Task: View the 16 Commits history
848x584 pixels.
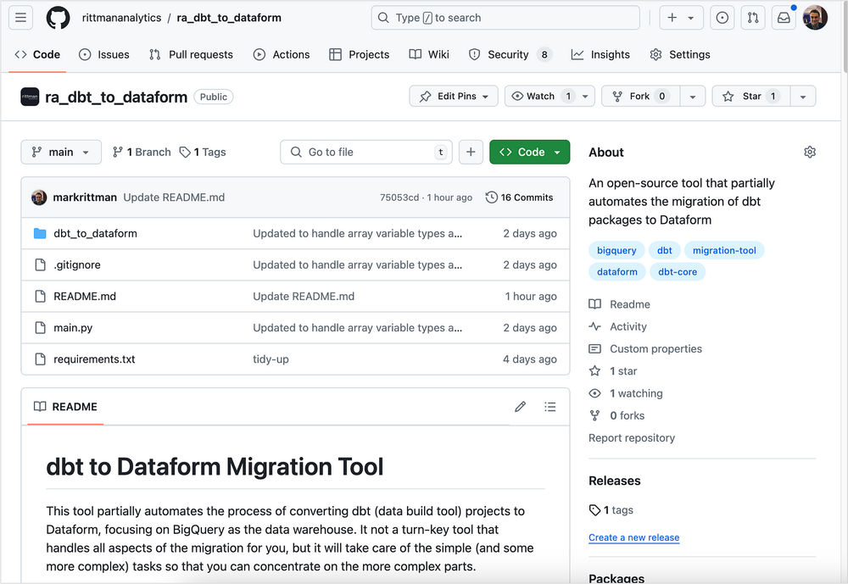Action: coord(519,197)
